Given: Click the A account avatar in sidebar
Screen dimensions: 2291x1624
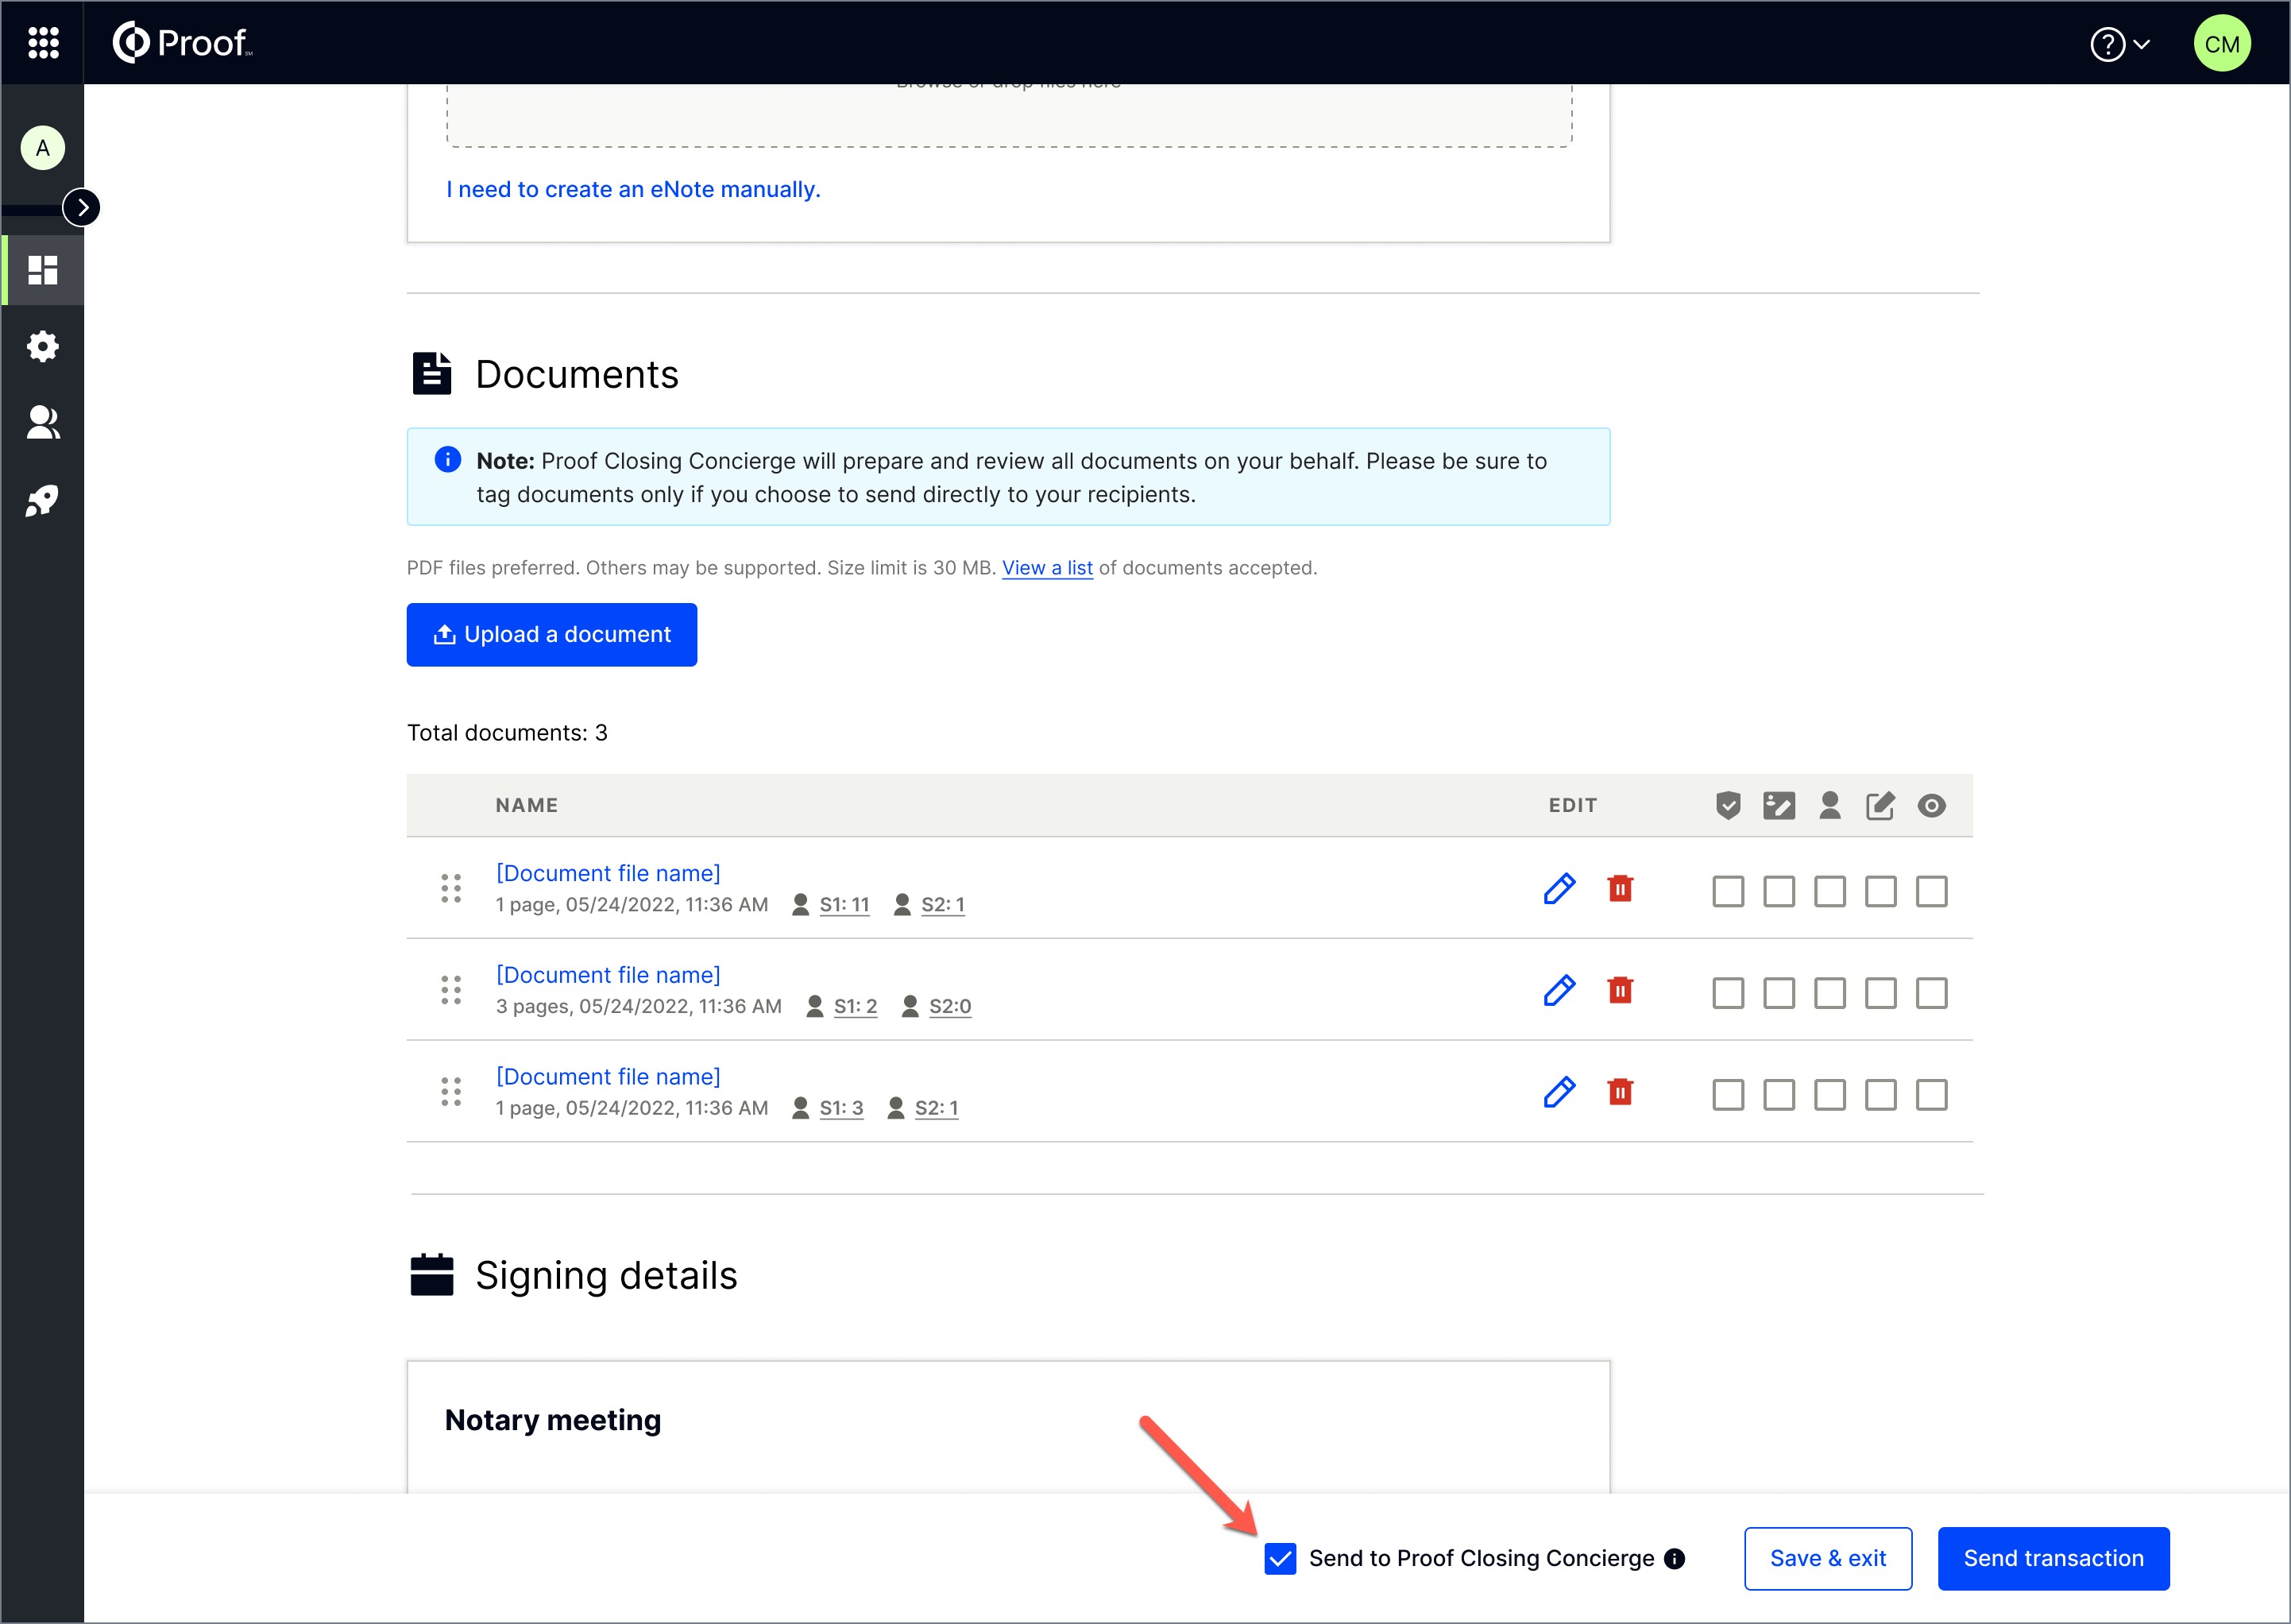Looking at the screenshot, I should (x=43, y=148).
